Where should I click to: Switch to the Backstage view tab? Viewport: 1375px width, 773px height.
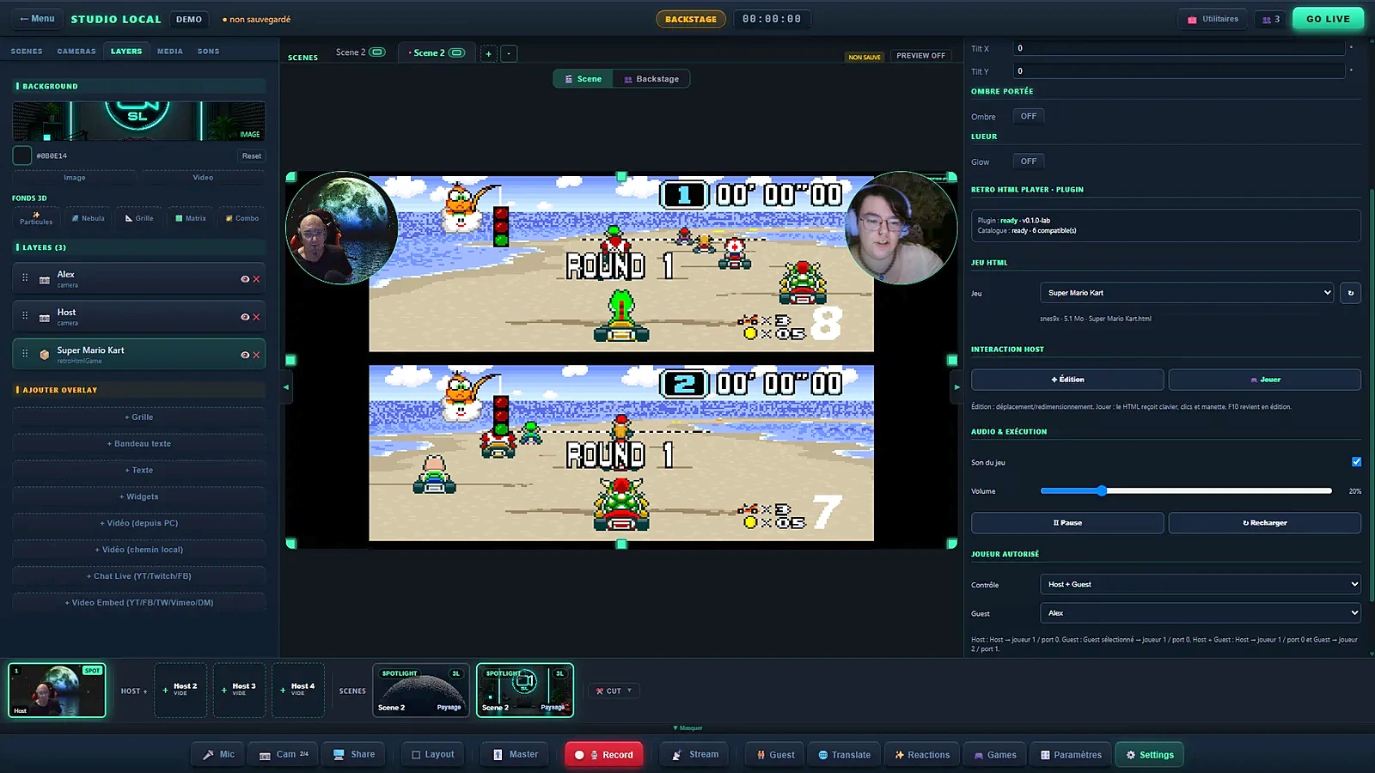coord(651,79)
